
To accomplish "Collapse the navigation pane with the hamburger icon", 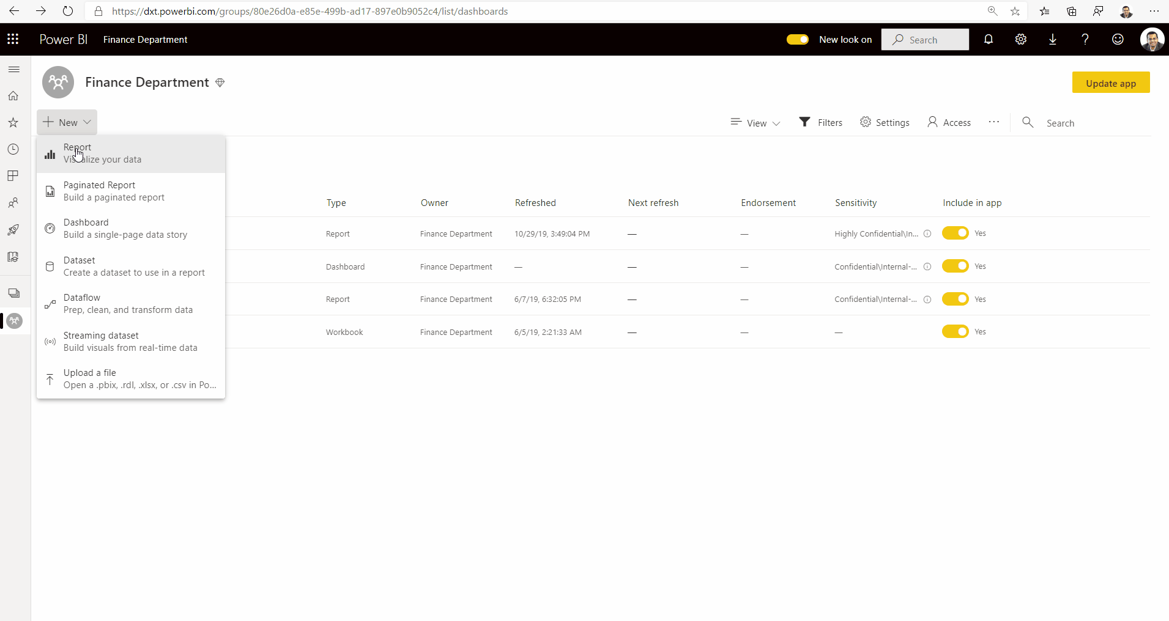I will tap(13, 69).
